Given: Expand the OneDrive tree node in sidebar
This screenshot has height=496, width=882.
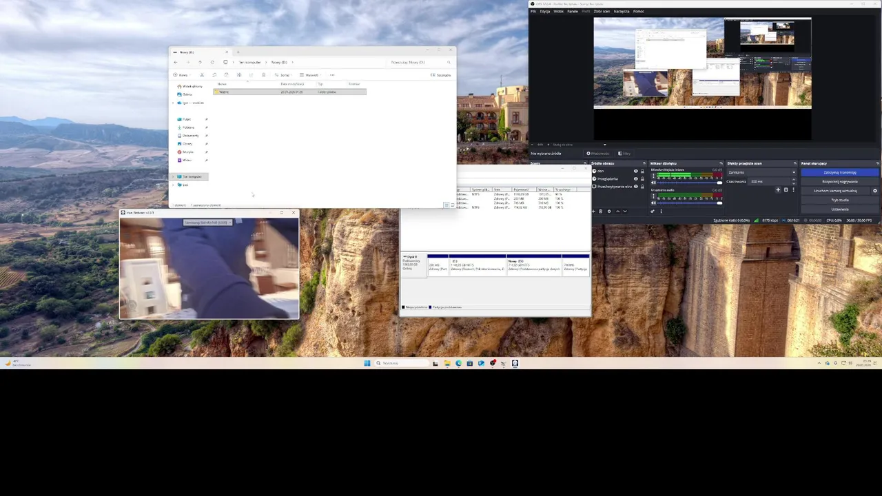Looking at the screenshot, I should (173, 103).
